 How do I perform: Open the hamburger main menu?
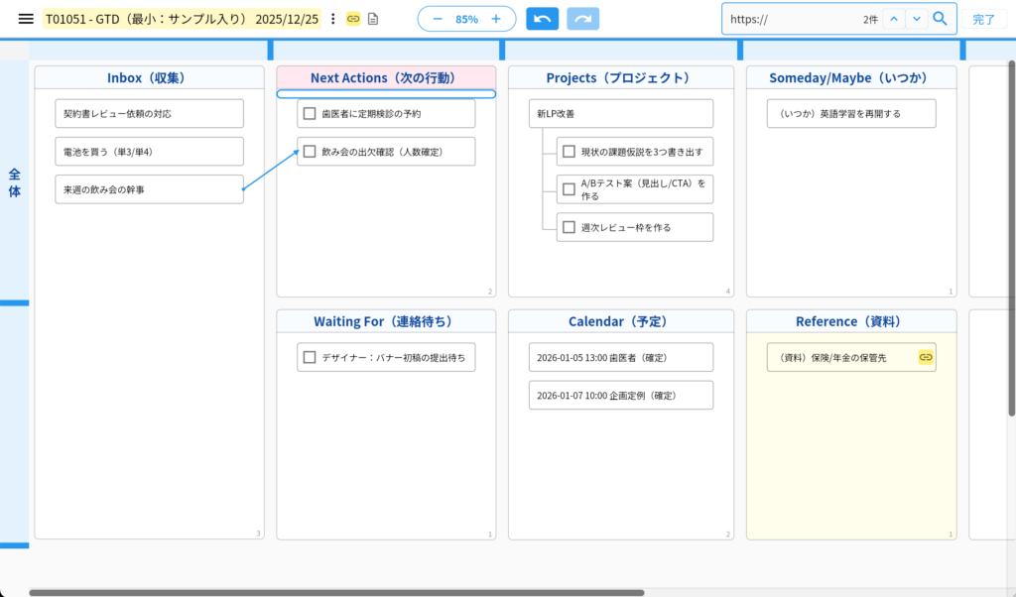point(26,19)
